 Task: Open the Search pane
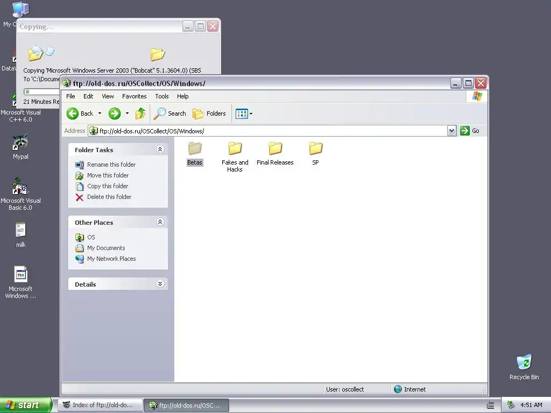pyautogui.click(x=170, y=113)
